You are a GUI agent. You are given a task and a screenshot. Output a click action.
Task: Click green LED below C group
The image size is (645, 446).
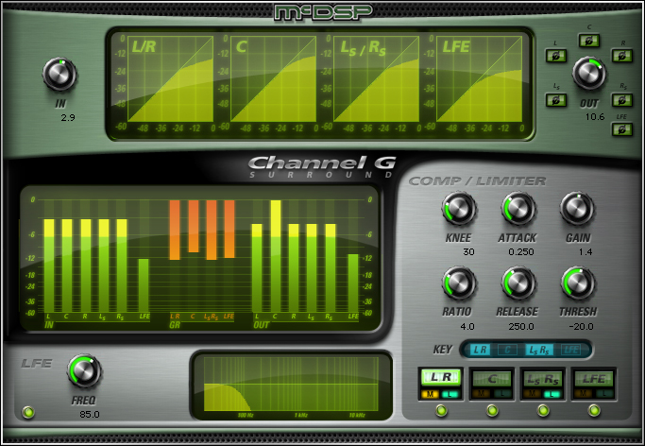pyautogui.click(x=492, y=410)
